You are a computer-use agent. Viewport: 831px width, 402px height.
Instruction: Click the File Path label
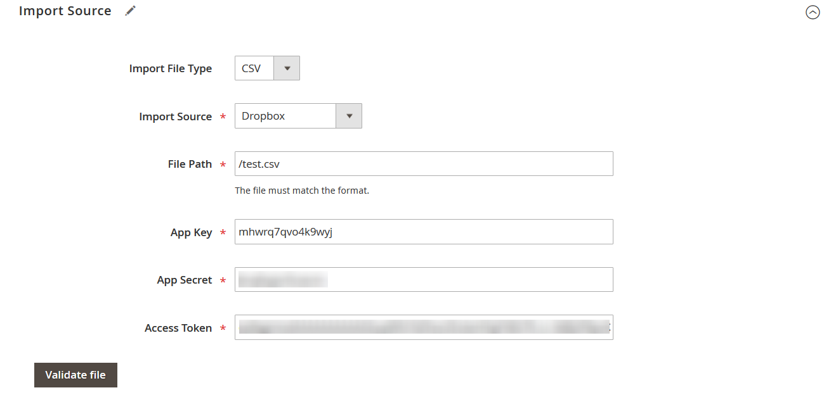(x=190, y=164)
